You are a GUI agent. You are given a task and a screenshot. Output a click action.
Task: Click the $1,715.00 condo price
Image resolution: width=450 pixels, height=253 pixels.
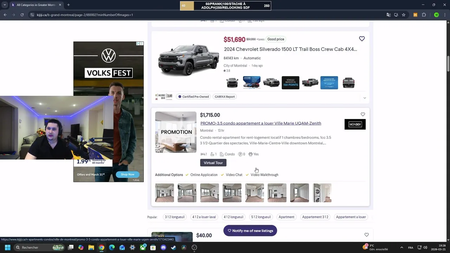tap(210, 115)
